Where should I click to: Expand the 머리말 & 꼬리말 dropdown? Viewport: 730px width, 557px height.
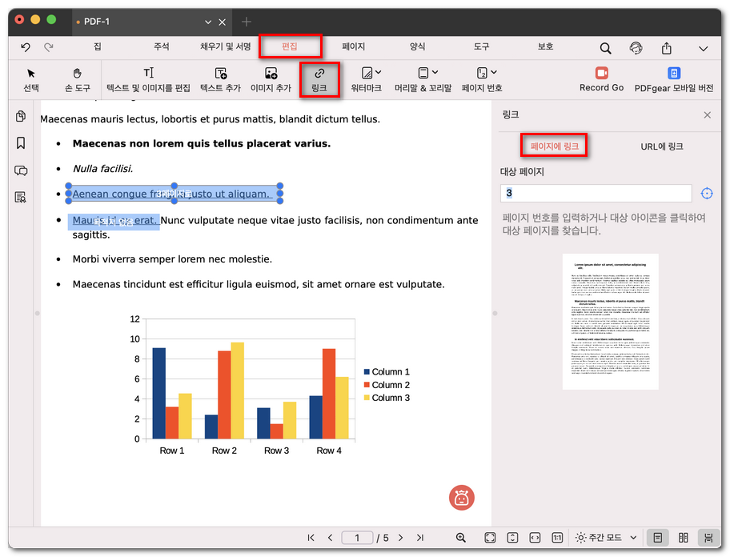[423, 79]
